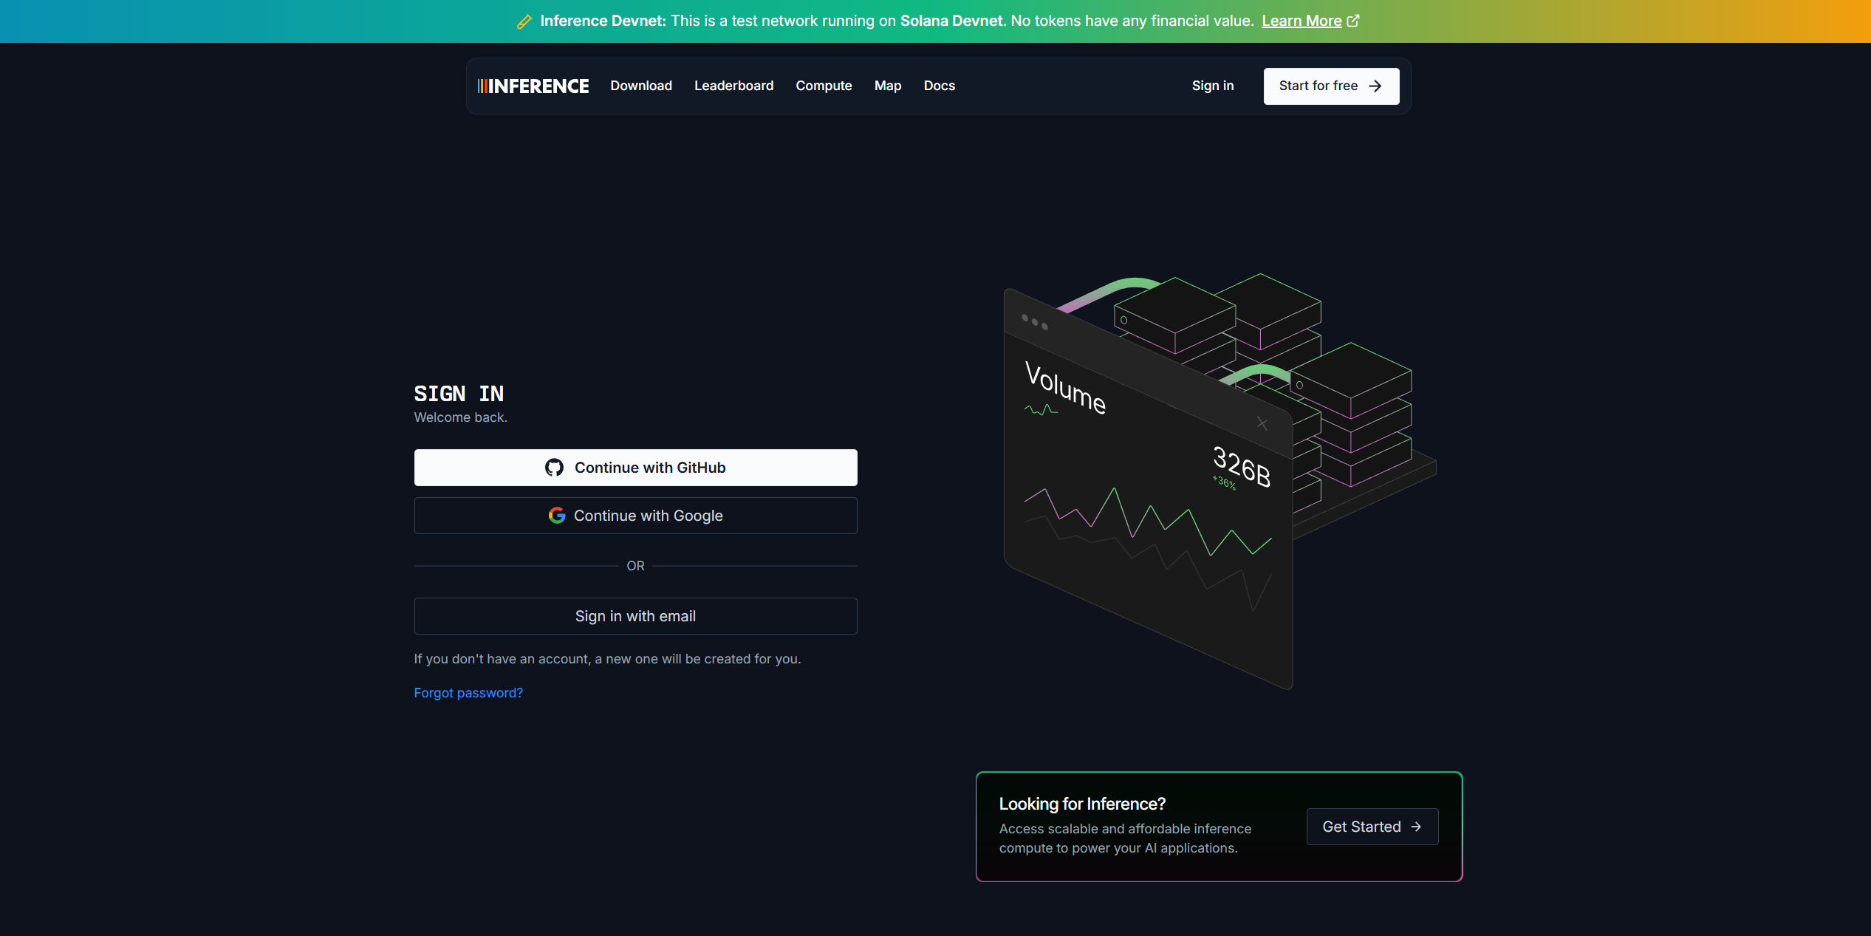The width and height of the screenshot is (1871, 936).
Task: Navigate to the Map page
Action: [x=887, y=86]
